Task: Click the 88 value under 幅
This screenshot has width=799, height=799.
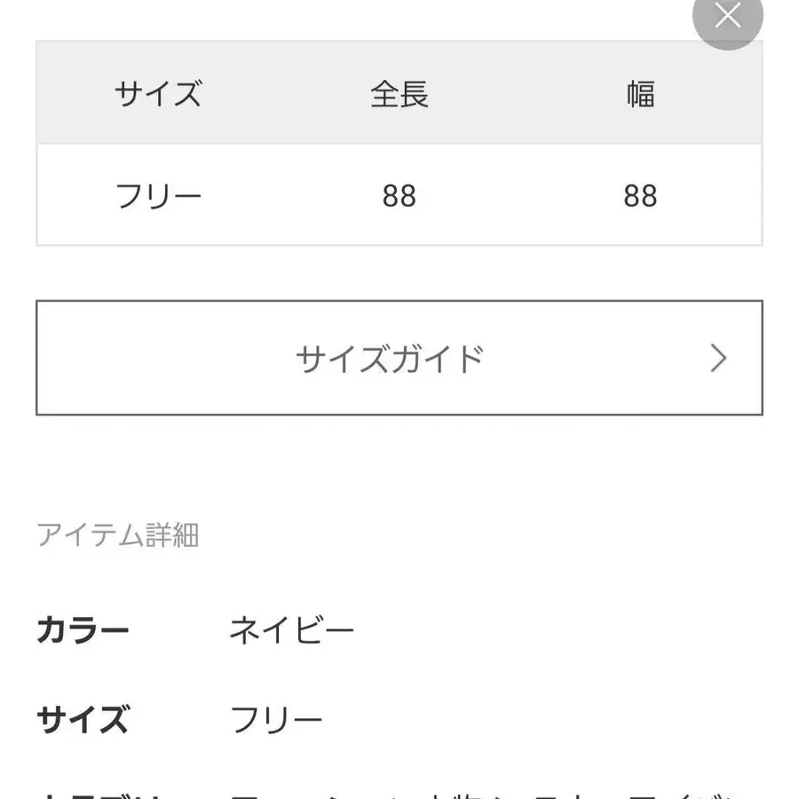Action: [641, 195]
